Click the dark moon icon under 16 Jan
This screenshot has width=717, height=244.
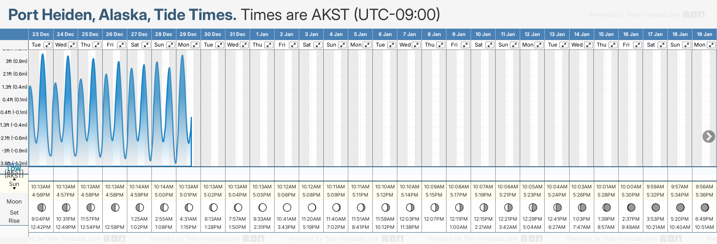631,208
